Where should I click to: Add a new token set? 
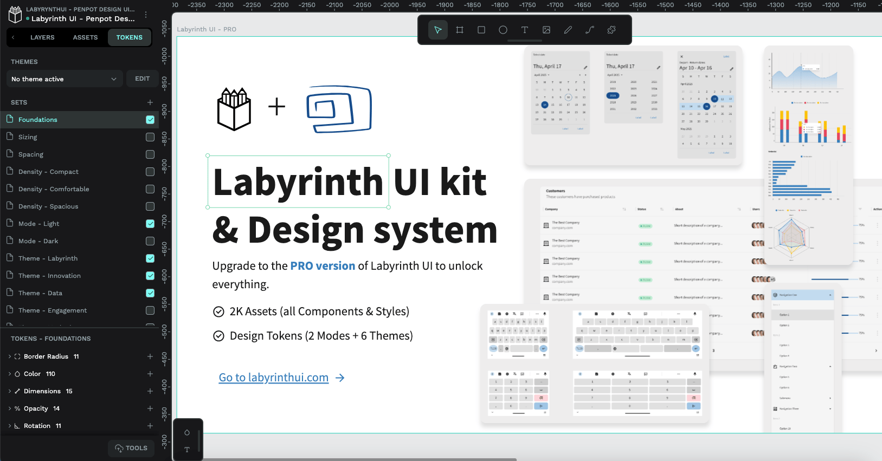[150, 102]
